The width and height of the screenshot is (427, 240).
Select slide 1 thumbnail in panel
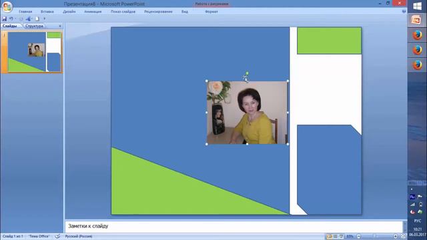tap(34, 52)
